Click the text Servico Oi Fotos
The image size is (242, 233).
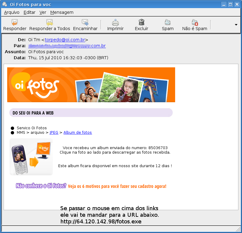click(x=32, y=128)
